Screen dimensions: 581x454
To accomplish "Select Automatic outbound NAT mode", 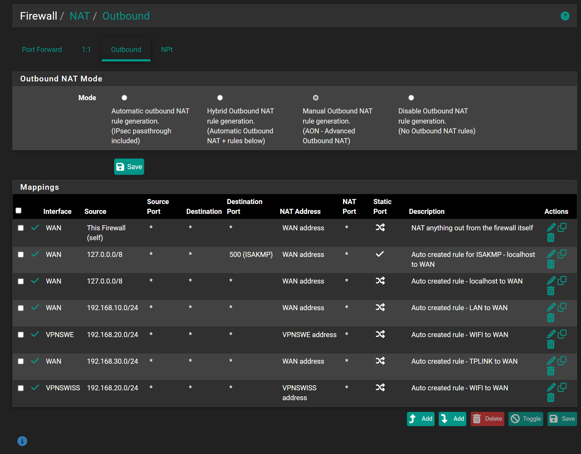I will [124, 98].
